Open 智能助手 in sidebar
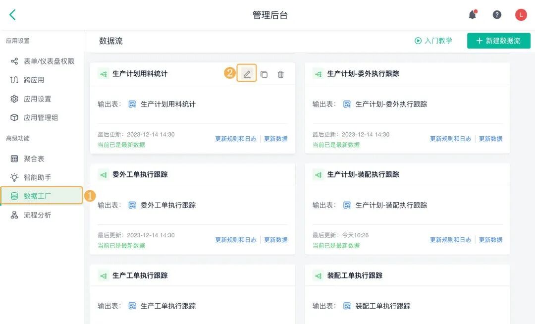 point(42,177)
